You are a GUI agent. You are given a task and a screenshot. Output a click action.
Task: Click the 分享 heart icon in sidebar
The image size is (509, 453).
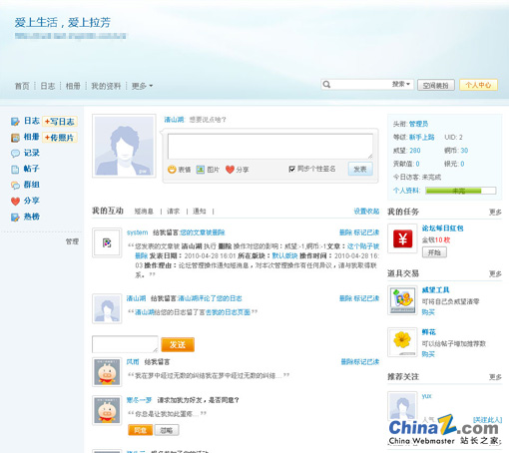click(15, 201)
